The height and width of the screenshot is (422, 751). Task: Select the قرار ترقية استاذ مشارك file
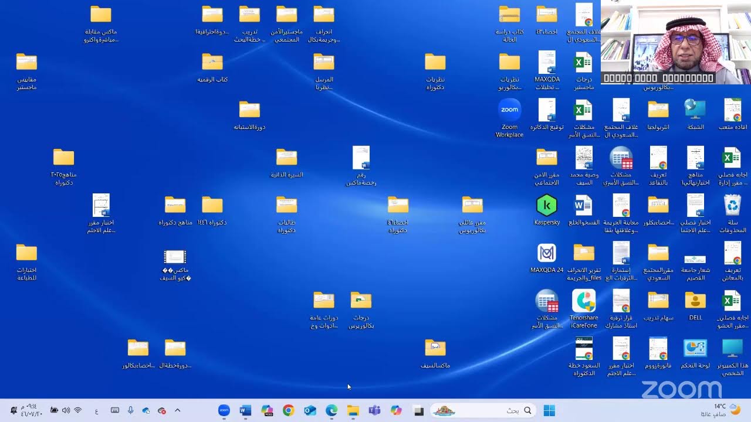[621, 309]
